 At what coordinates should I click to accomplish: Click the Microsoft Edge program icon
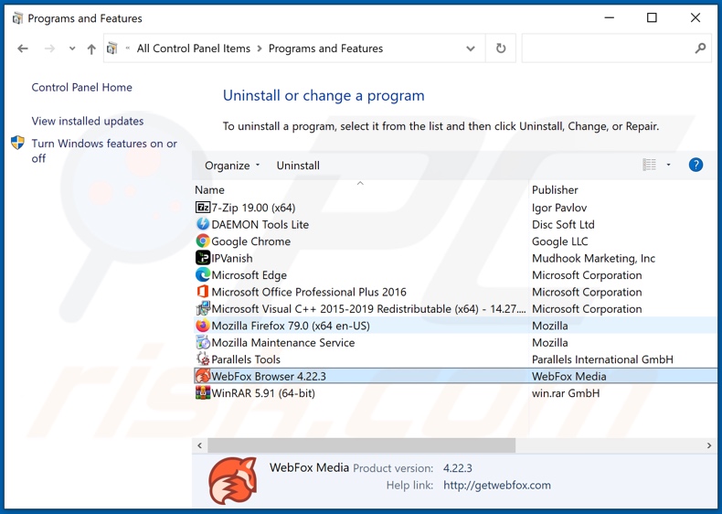[203, 275]
